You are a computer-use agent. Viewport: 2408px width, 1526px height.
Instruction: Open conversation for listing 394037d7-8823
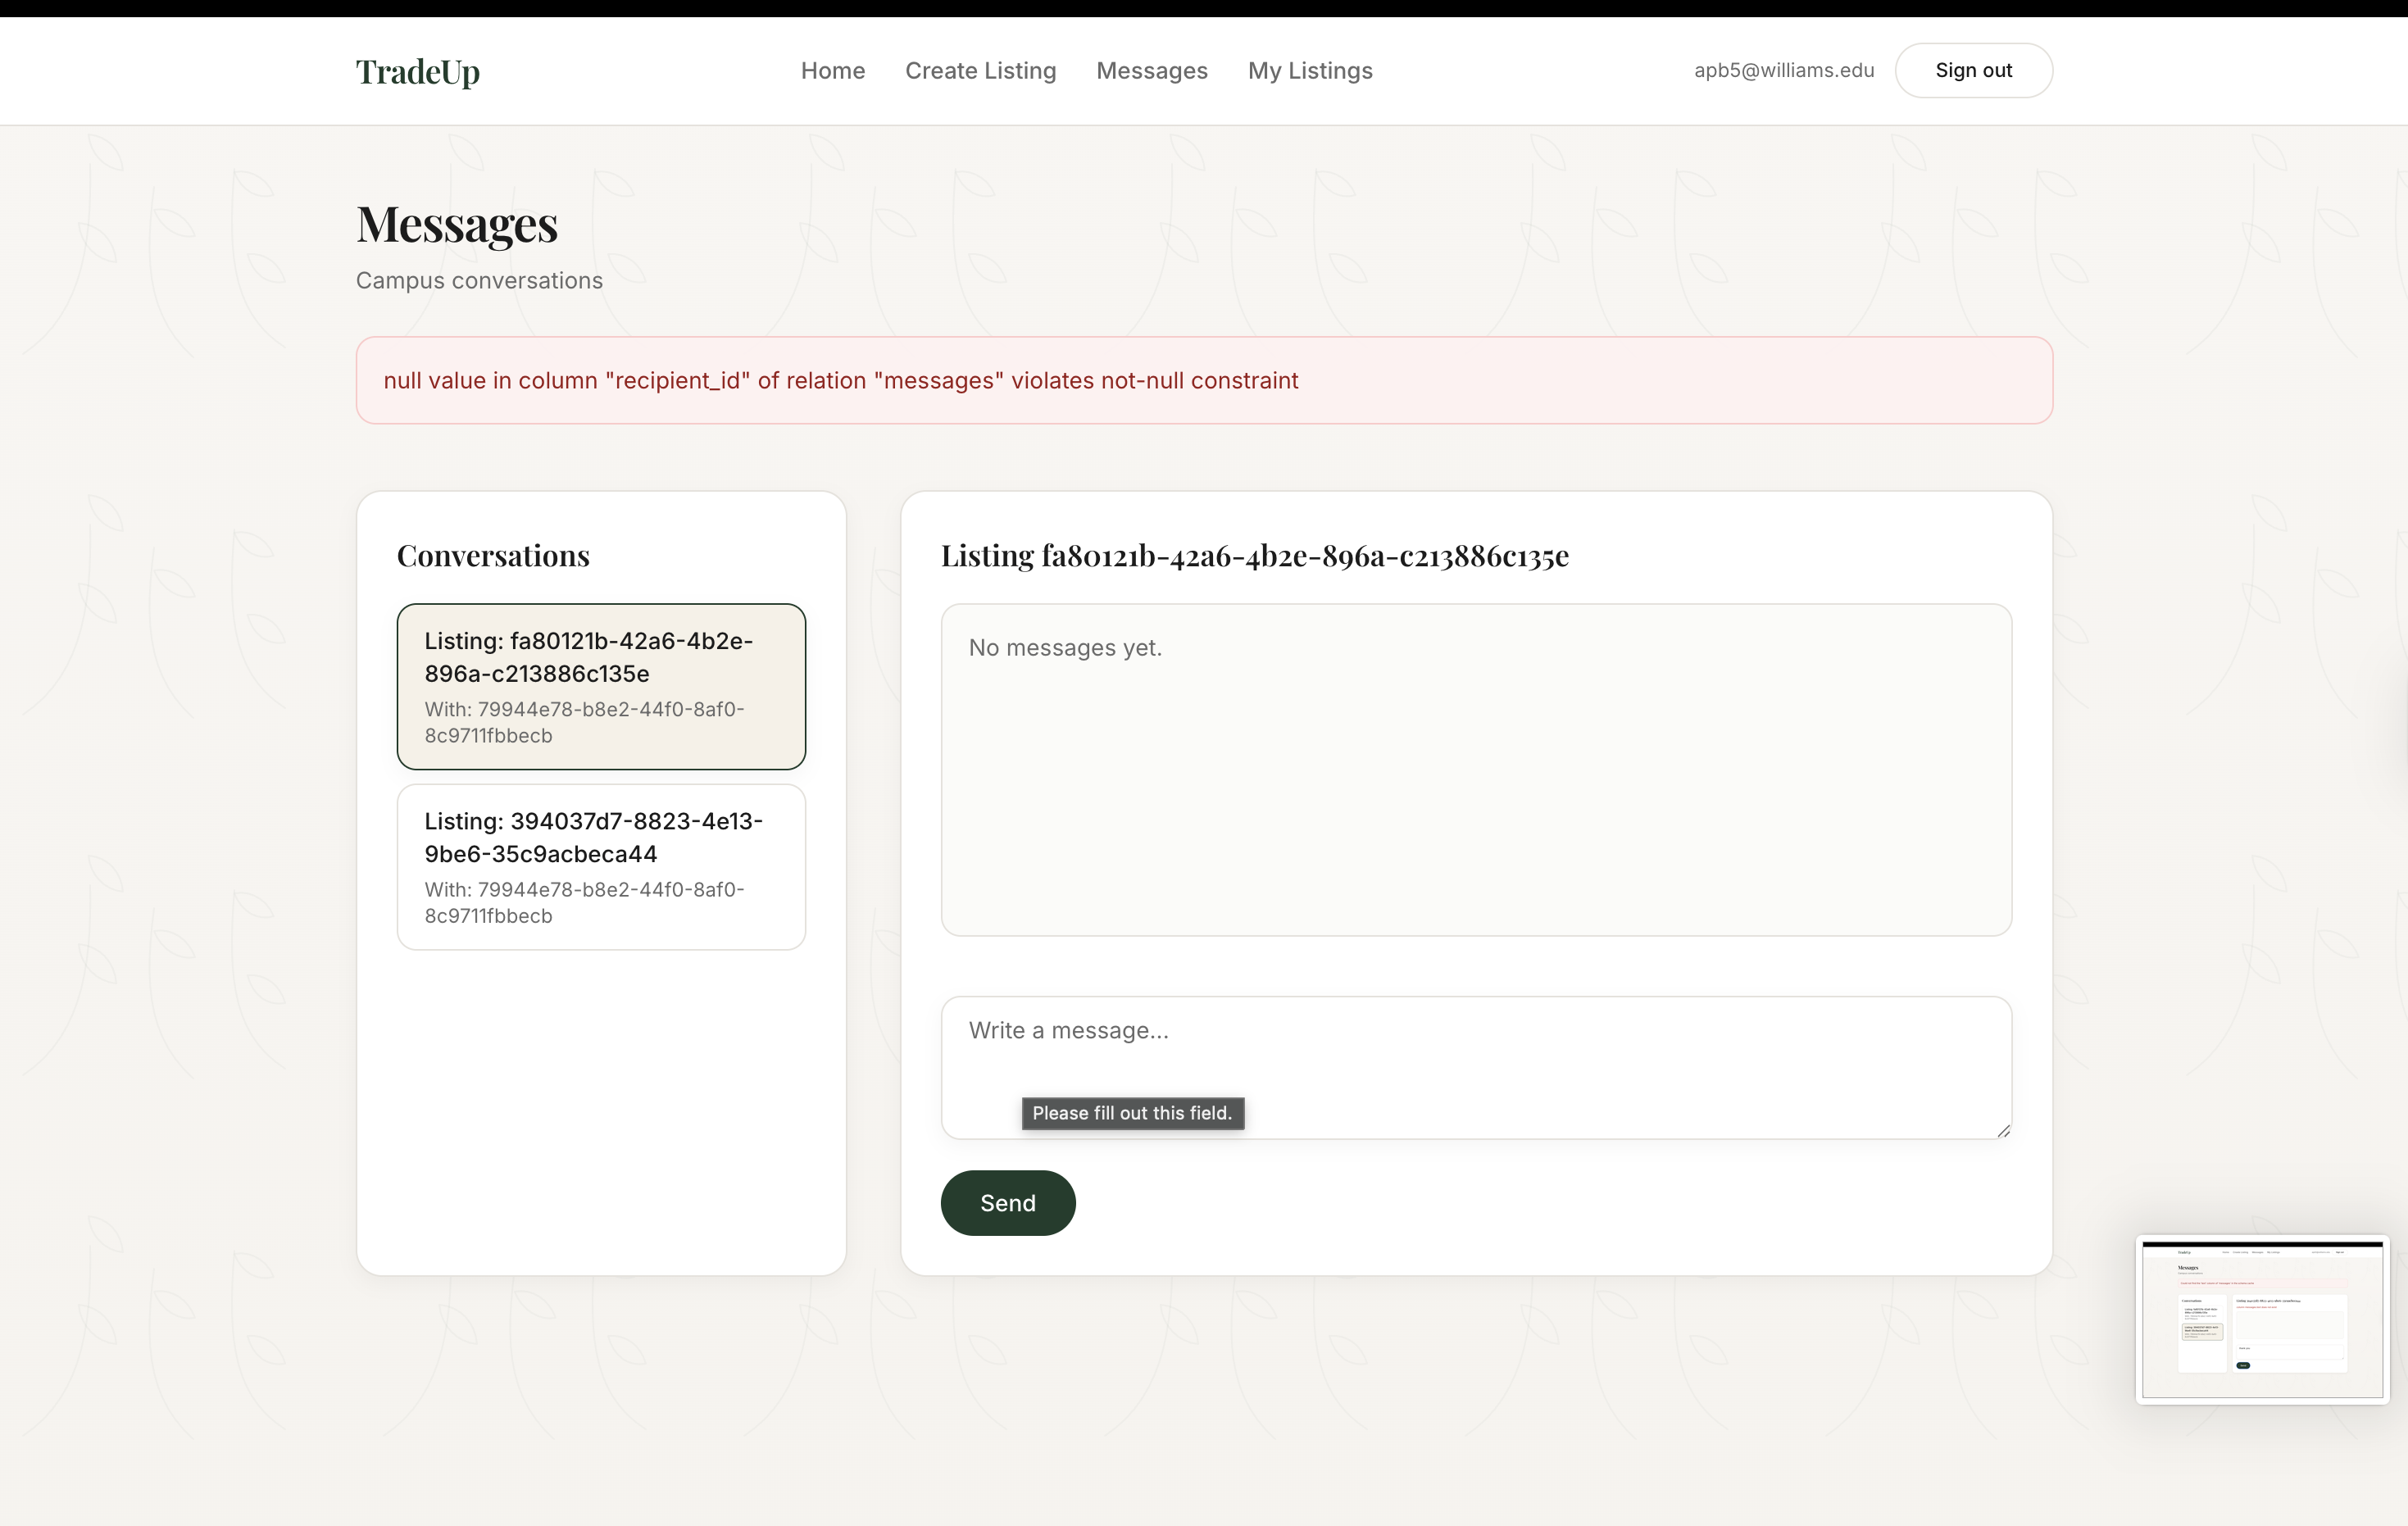[x=601, y=866]
